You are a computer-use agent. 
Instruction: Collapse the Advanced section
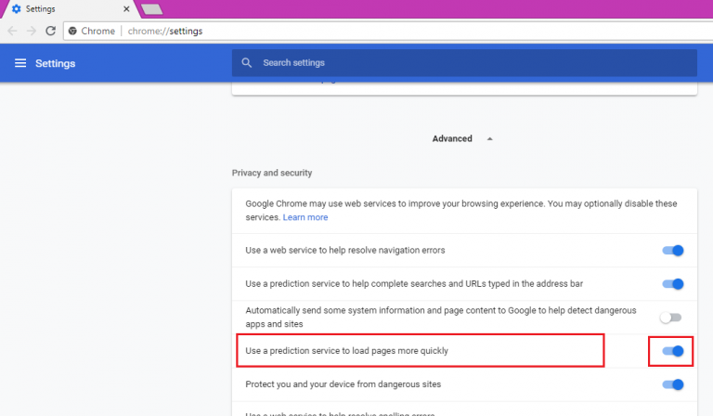tap(462, 138)
